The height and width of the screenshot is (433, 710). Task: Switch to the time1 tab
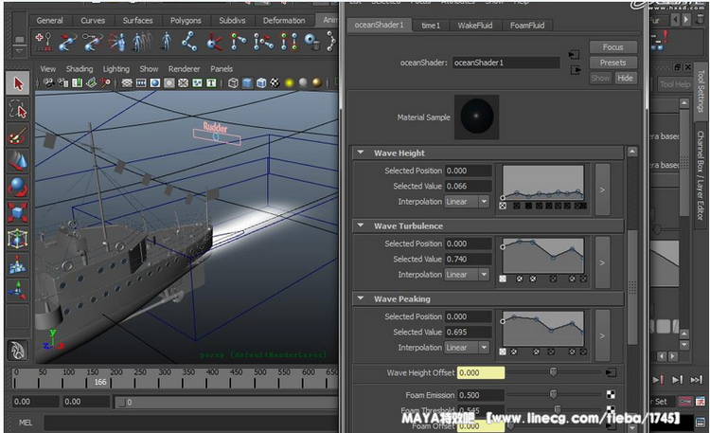(x=431, y=26)
